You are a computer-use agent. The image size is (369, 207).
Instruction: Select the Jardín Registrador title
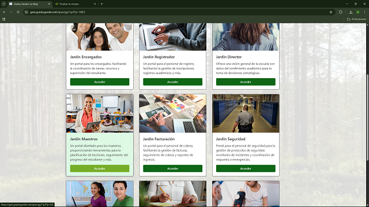(159, 57)
